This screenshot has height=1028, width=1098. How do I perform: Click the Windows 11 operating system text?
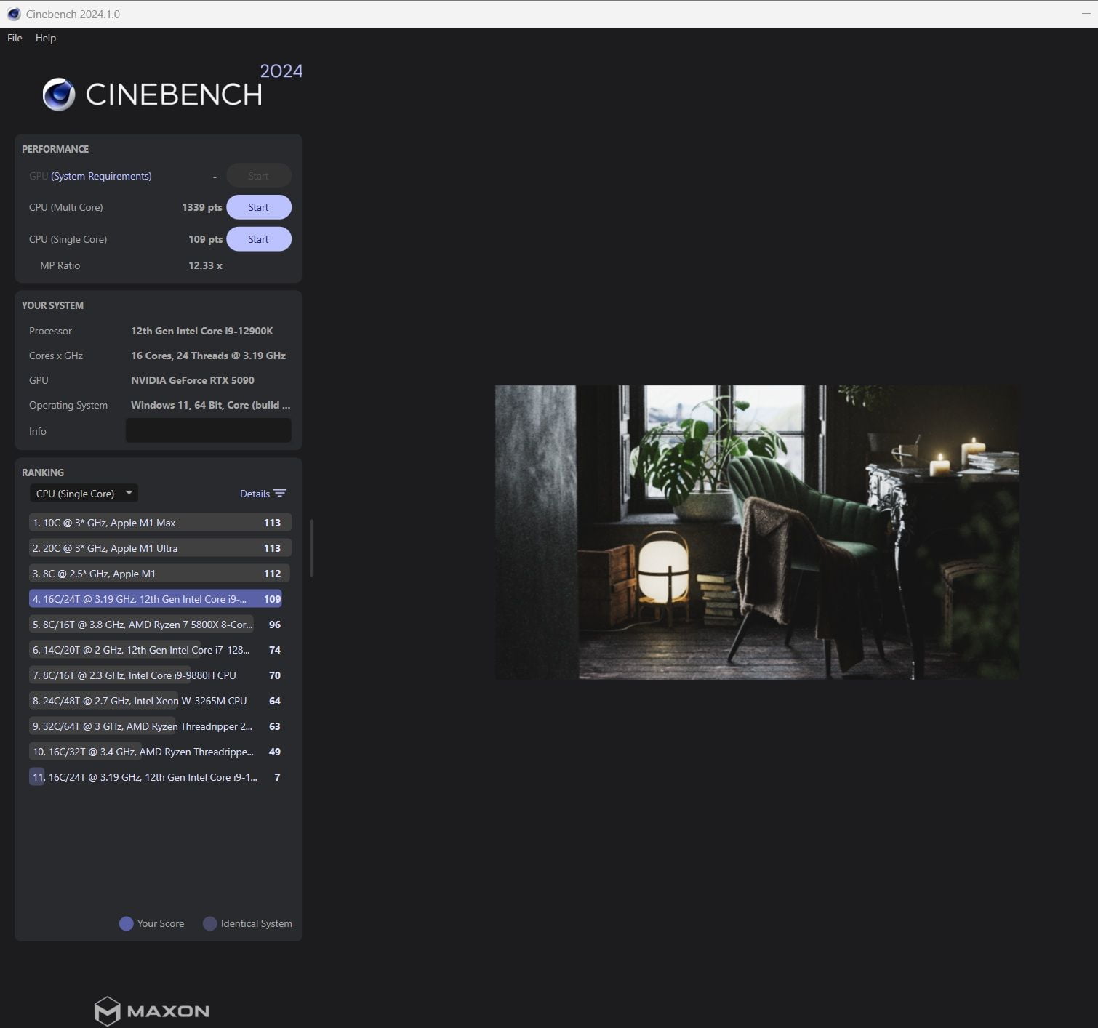[210, 405]
